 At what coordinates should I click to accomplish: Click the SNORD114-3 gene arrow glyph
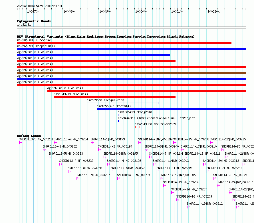click(105, 157)
